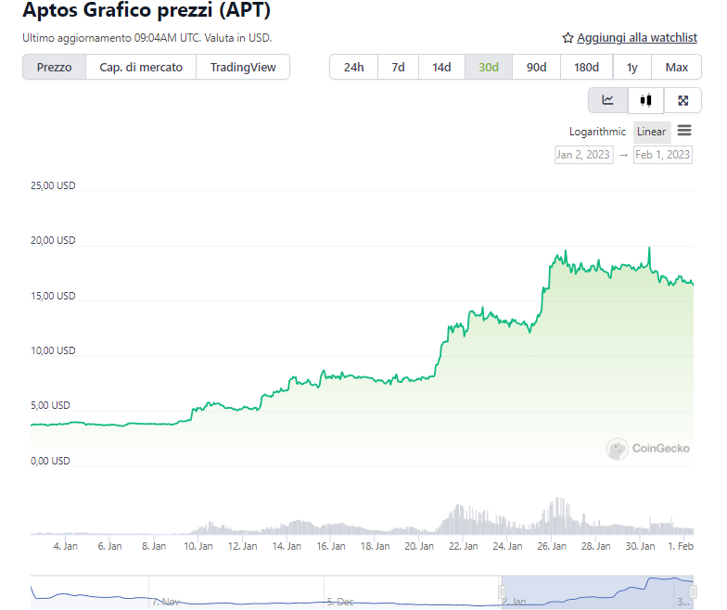Select the 90d time range

tap(536, 67)
